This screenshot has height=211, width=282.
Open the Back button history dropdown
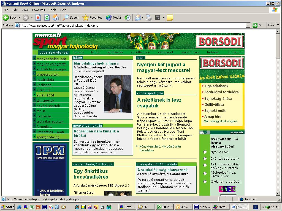(19, 18)
